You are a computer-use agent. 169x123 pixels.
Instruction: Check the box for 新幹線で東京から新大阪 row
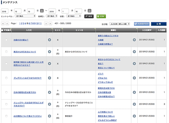6,64
